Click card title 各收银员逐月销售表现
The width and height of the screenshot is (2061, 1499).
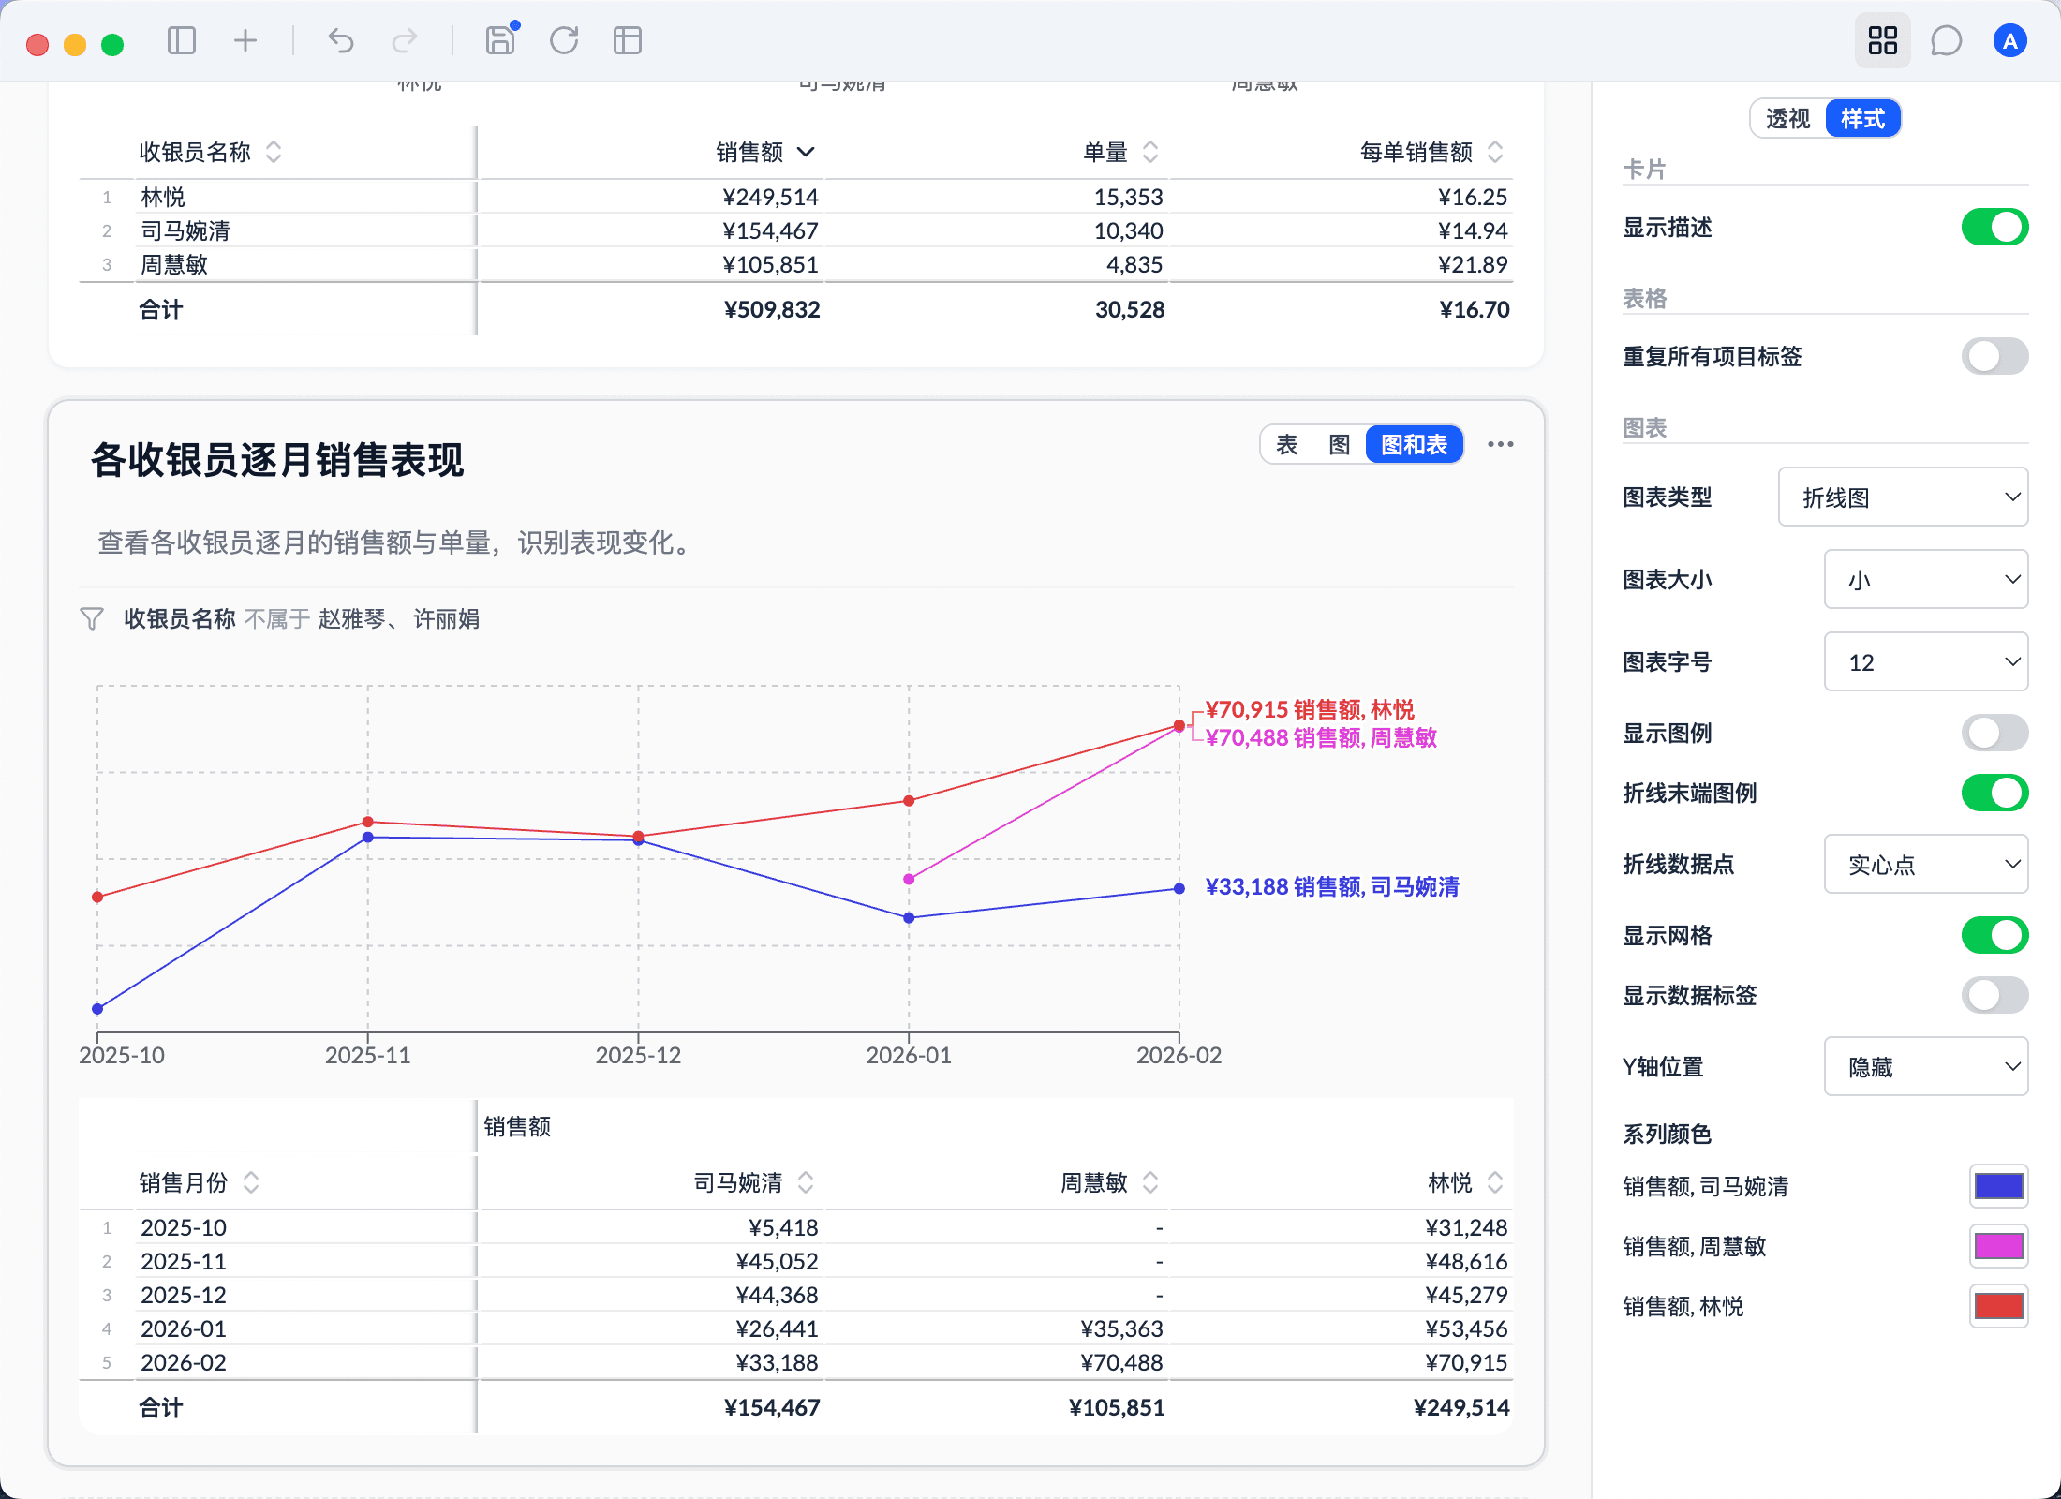click(x=277, y=460)
